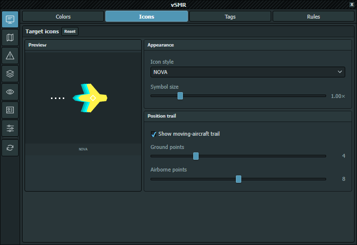
Task: Click the Airborne points slider handle
Action: pyautogui.click(x=238, y=179)
